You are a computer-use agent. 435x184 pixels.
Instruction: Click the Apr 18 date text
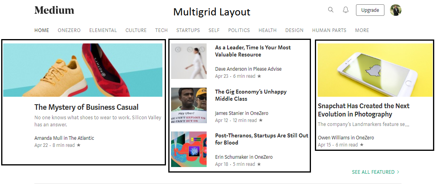coord(222,164)
